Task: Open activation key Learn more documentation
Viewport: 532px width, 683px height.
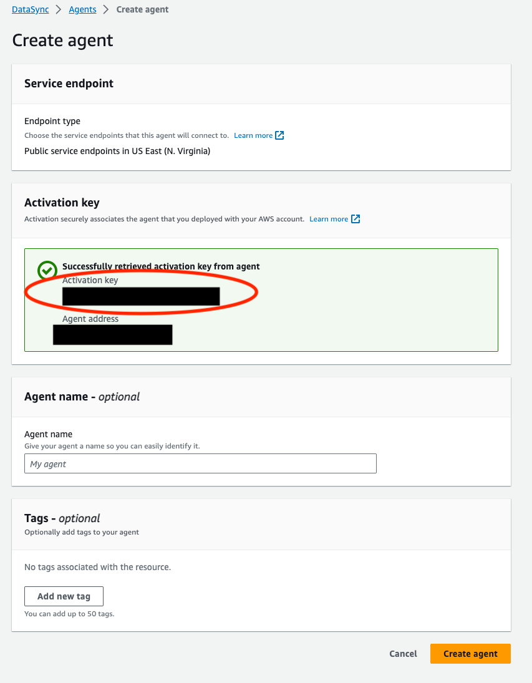Action: click(x=329, y=219)
